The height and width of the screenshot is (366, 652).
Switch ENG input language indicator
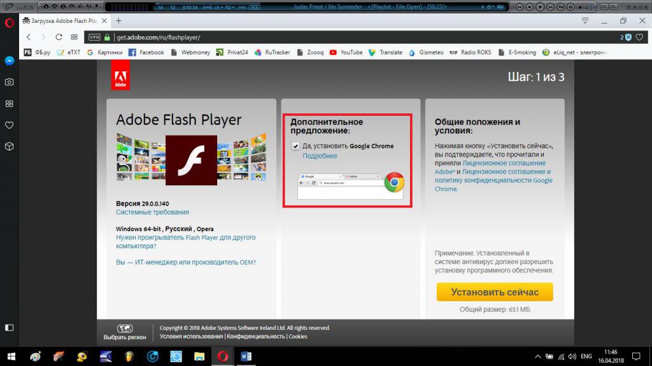click(x=586, y=356)
